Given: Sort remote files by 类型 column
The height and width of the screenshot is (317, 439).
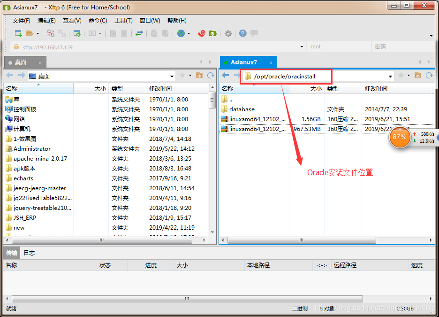Looking at the screenshot, I should pos(343,89).
